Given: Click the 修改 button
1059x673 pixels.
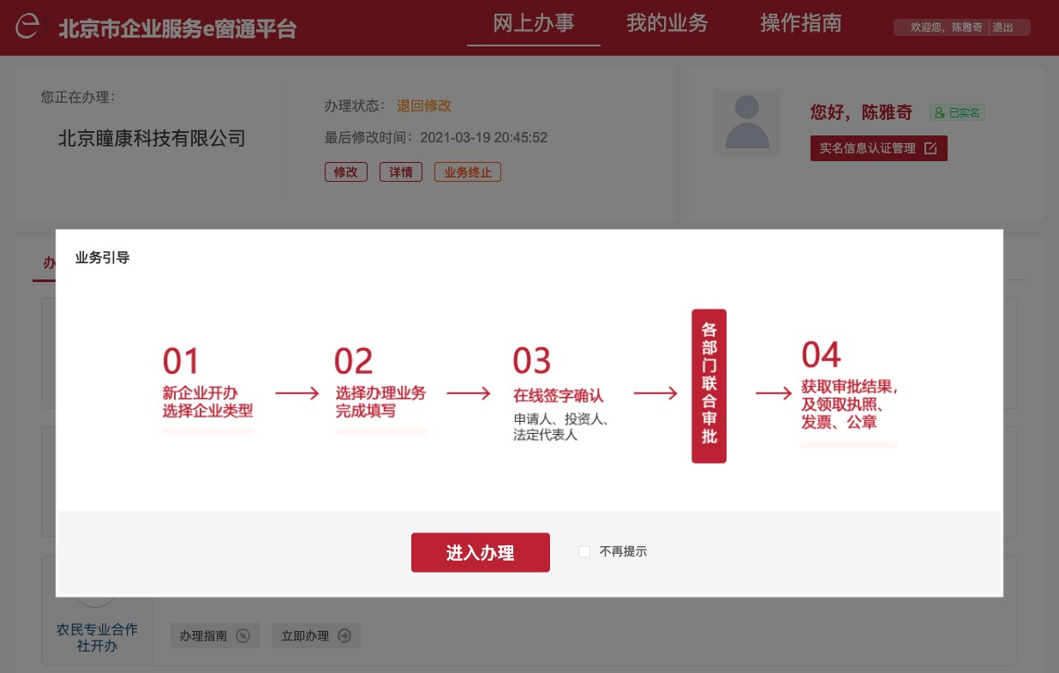Looking at the screenshot, I should [345, 172].
